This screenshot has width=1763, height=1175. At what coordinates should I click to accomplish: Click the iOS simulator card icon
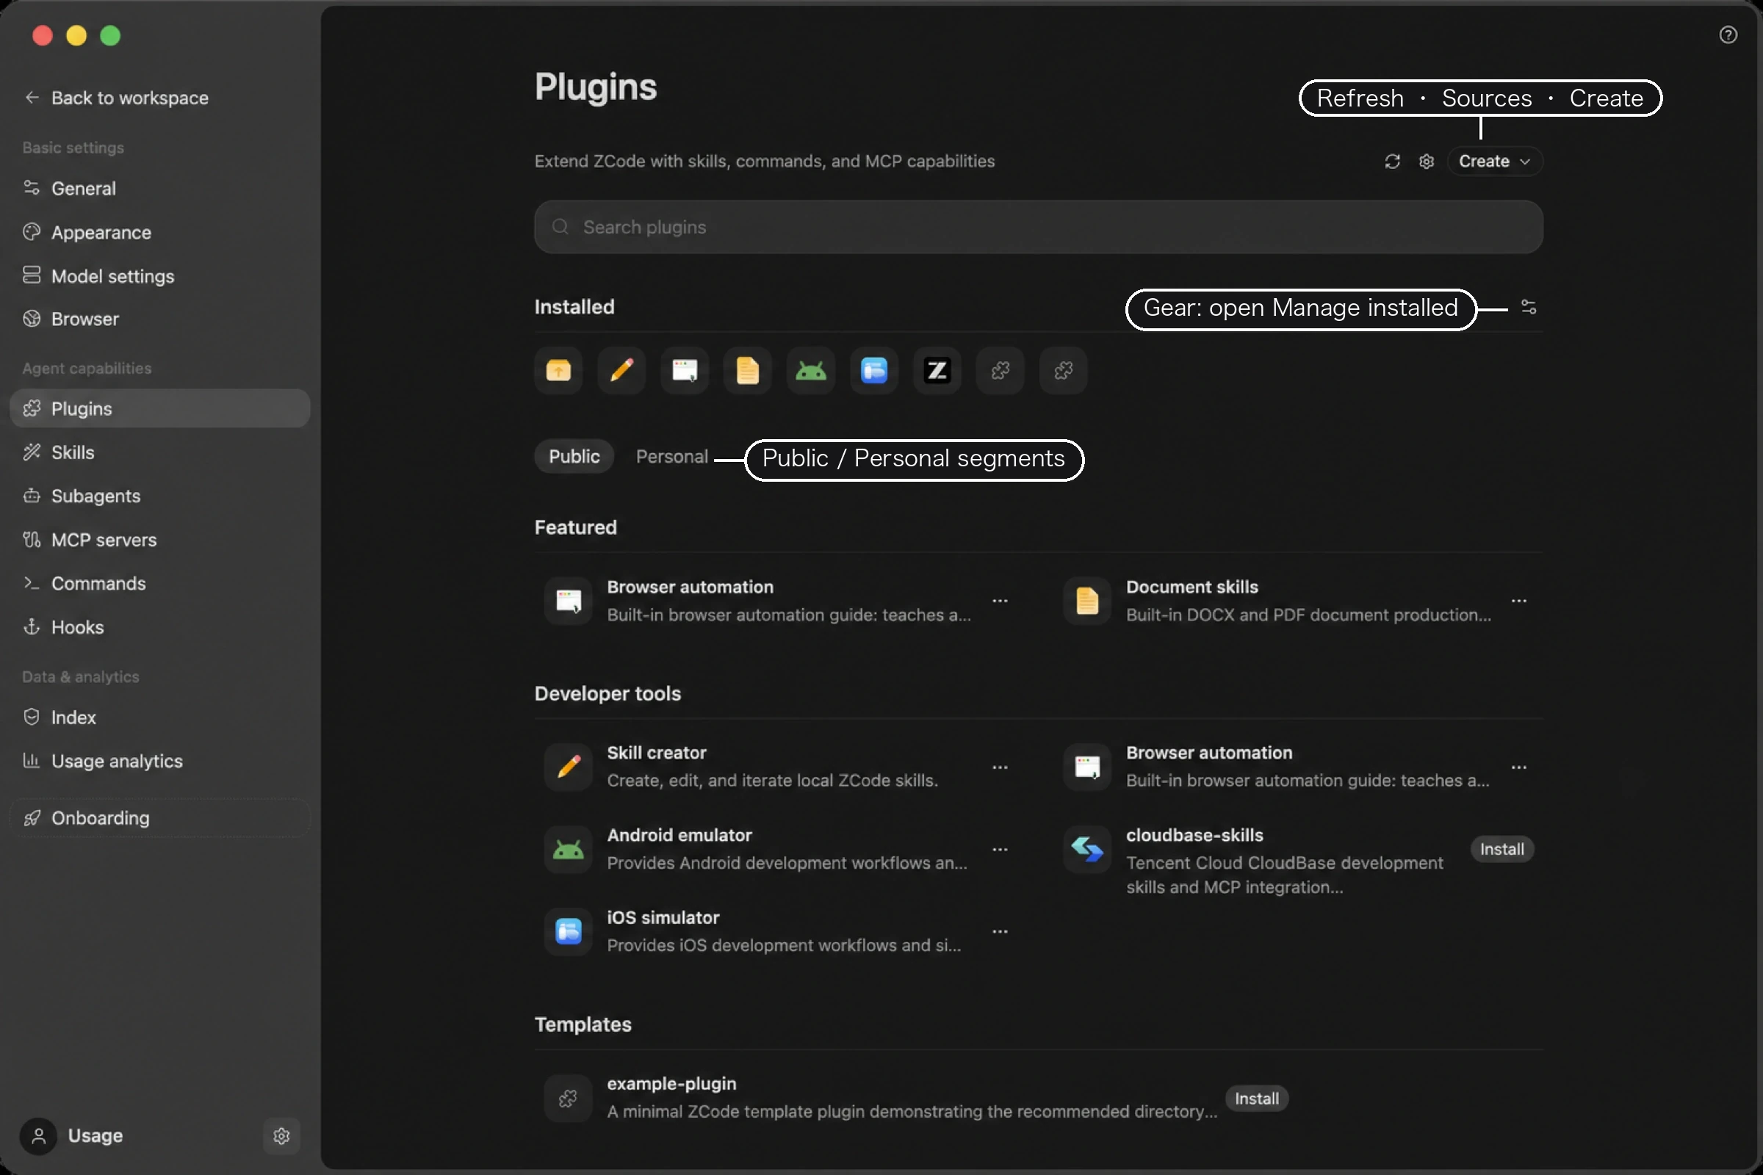click(x=568, y=931)
